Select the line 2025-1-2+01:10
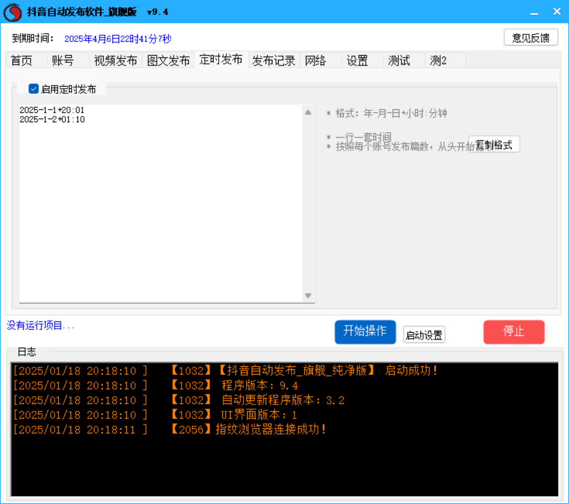 pos(52,119)
